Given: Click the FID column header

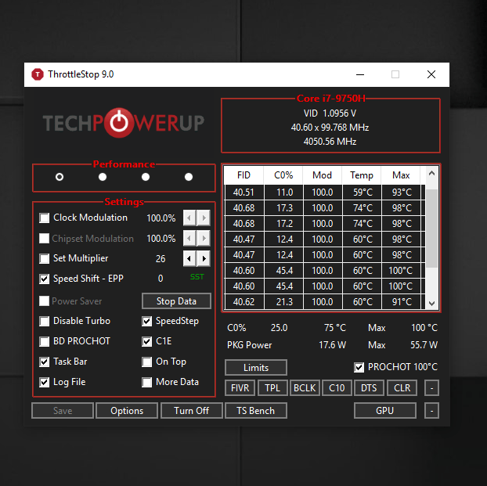Looking at the screenshot, I should (243, 175).
